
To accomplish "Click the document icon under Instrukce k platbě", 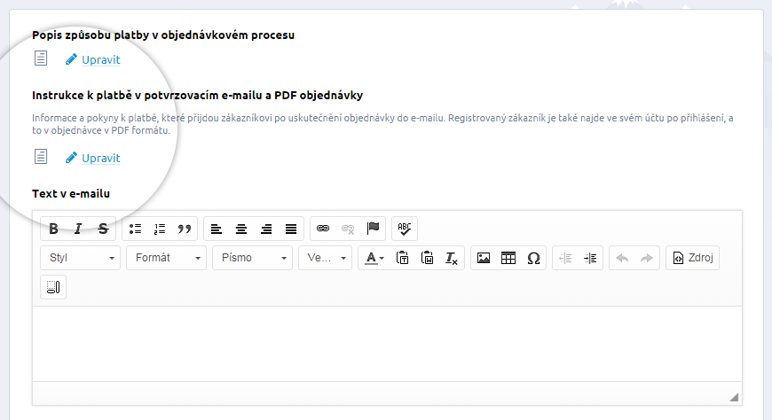I will 41,157.
